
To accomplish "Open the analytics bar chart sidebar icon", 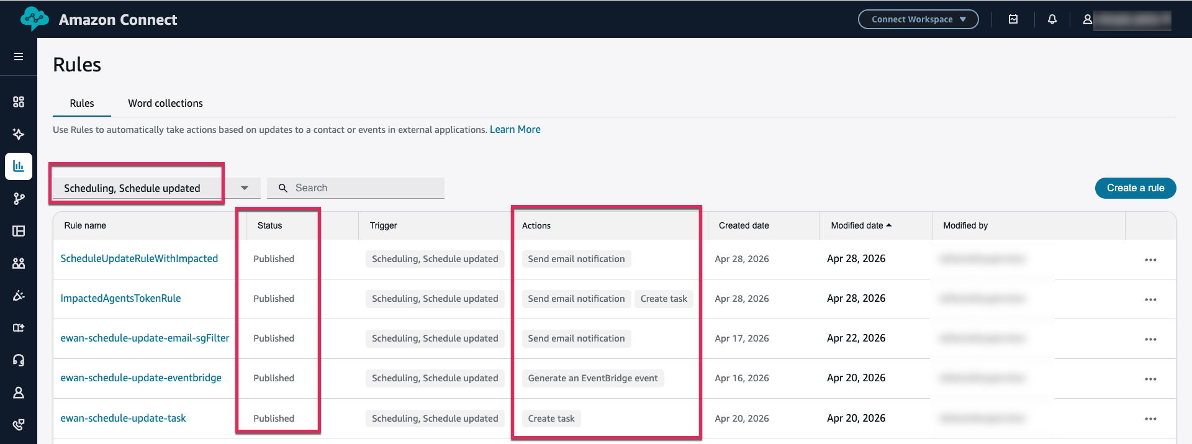I will click(x=19, y=166).
